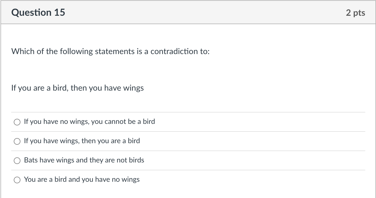This screenshot has width=376, height=198.
Task: Click the '2 pts' points label
Action: (x=355, y=13)
